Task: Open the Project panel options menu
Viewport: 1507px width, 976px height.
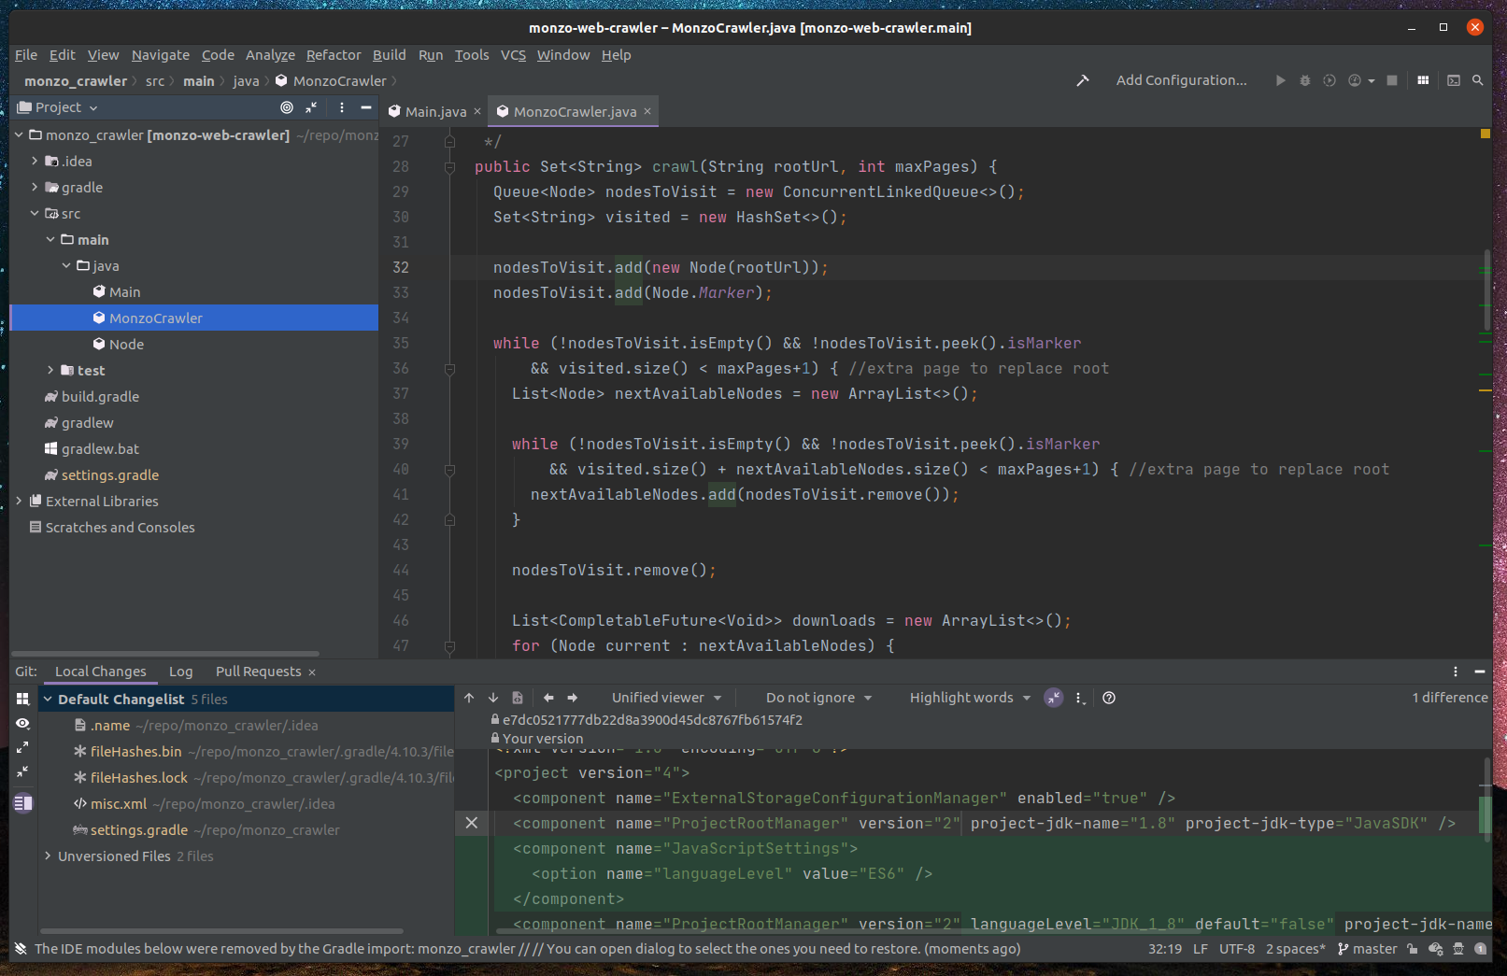Action: coord(342,107)
